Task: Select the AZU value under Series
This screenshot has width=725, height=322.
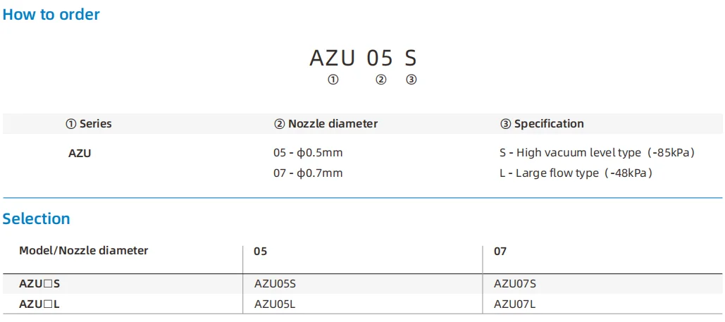Action: [80, 152]
